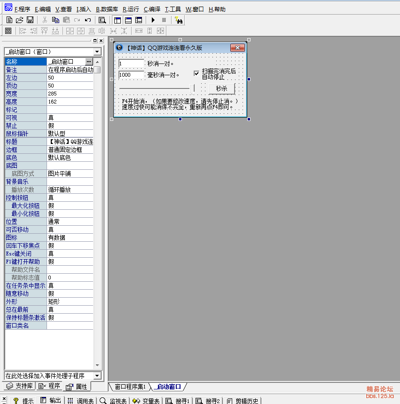The width and height of the screenshot is (400, 404).
Task: Run the program with play icon
Action: point(153,20)
